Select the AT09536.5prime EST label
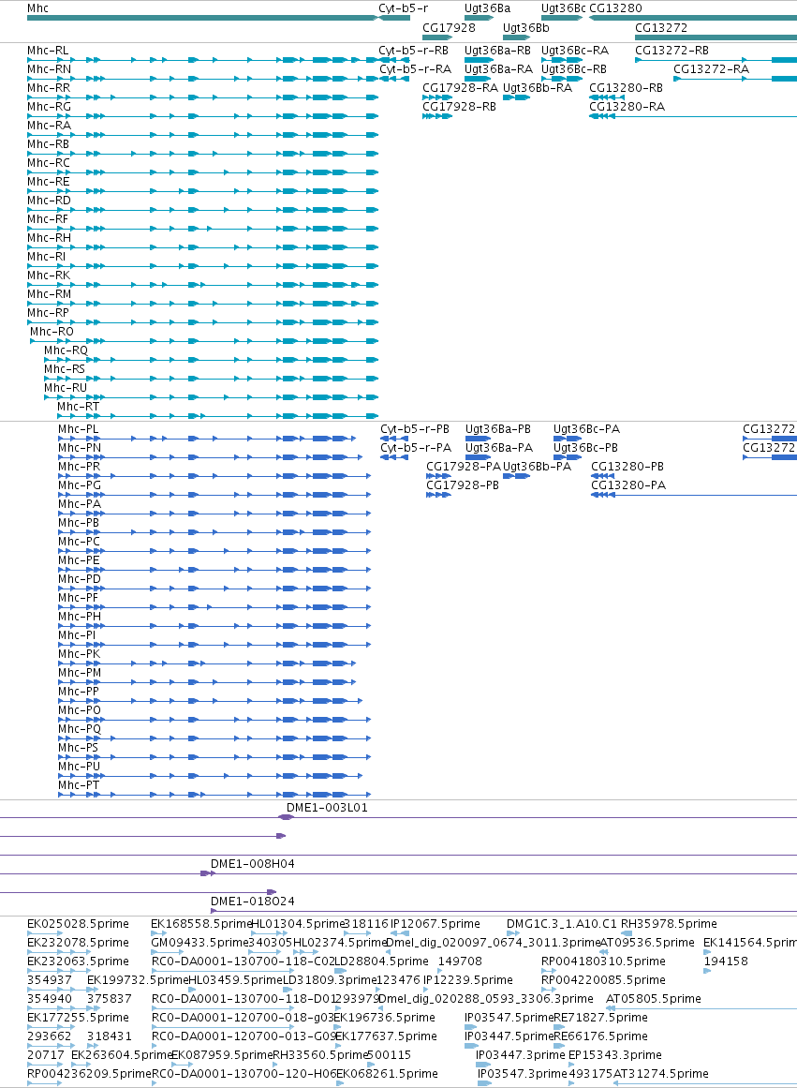The width and height of the screenshot is (797, 1088). pos(646,943)
